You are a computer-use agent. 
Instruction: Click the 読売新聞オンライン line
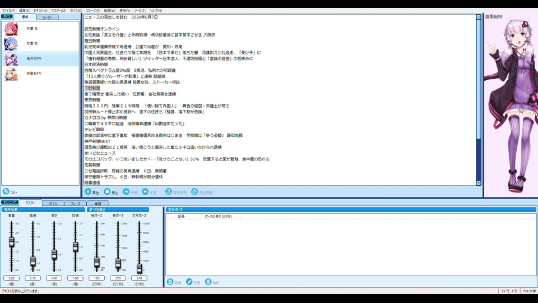click(102, 29)
